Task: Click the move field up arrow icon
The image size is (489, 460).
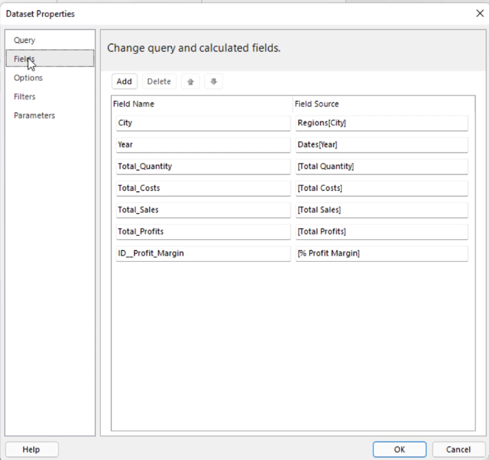Action: click(x=190, y=82)
